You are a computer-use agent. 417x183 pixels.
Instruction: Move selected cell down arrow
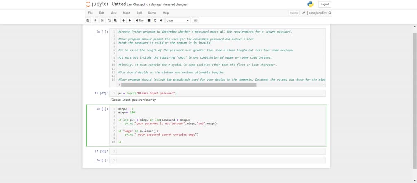point(130,20)
